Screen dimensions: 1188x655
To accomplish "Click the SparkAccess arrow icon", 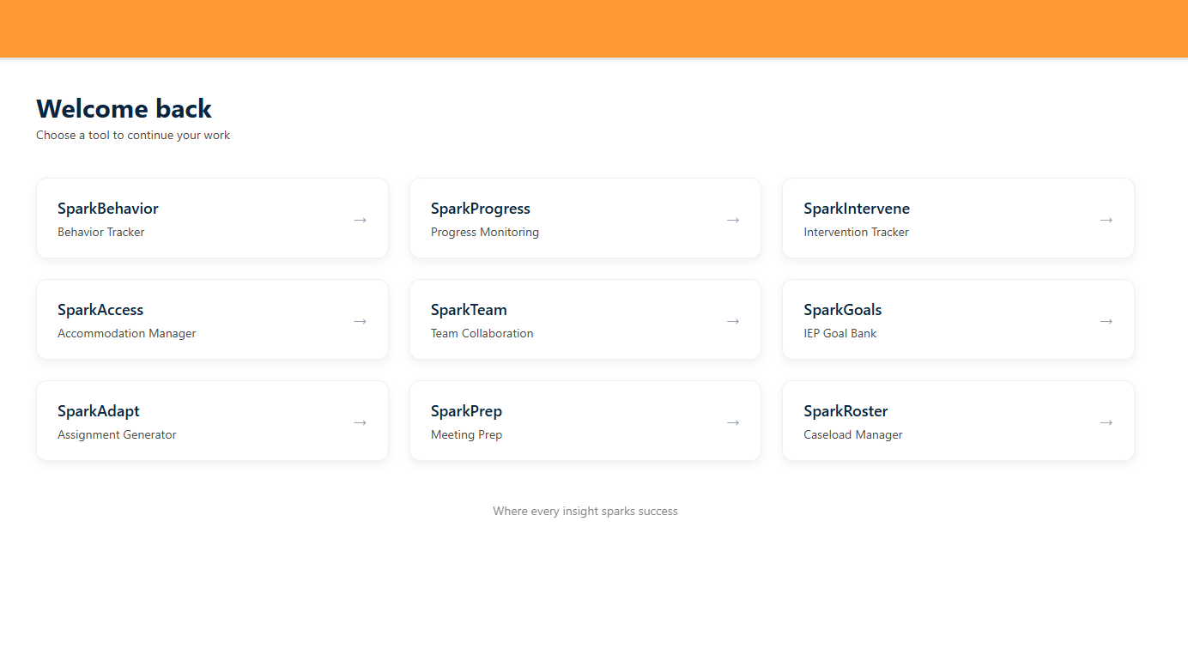I will point(360,321).
